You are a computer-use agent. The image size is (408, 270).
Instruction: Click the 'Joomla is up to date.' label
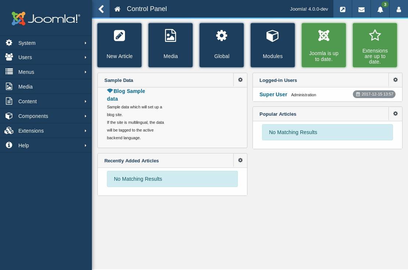pyautogui.click(x=324, y=56)
